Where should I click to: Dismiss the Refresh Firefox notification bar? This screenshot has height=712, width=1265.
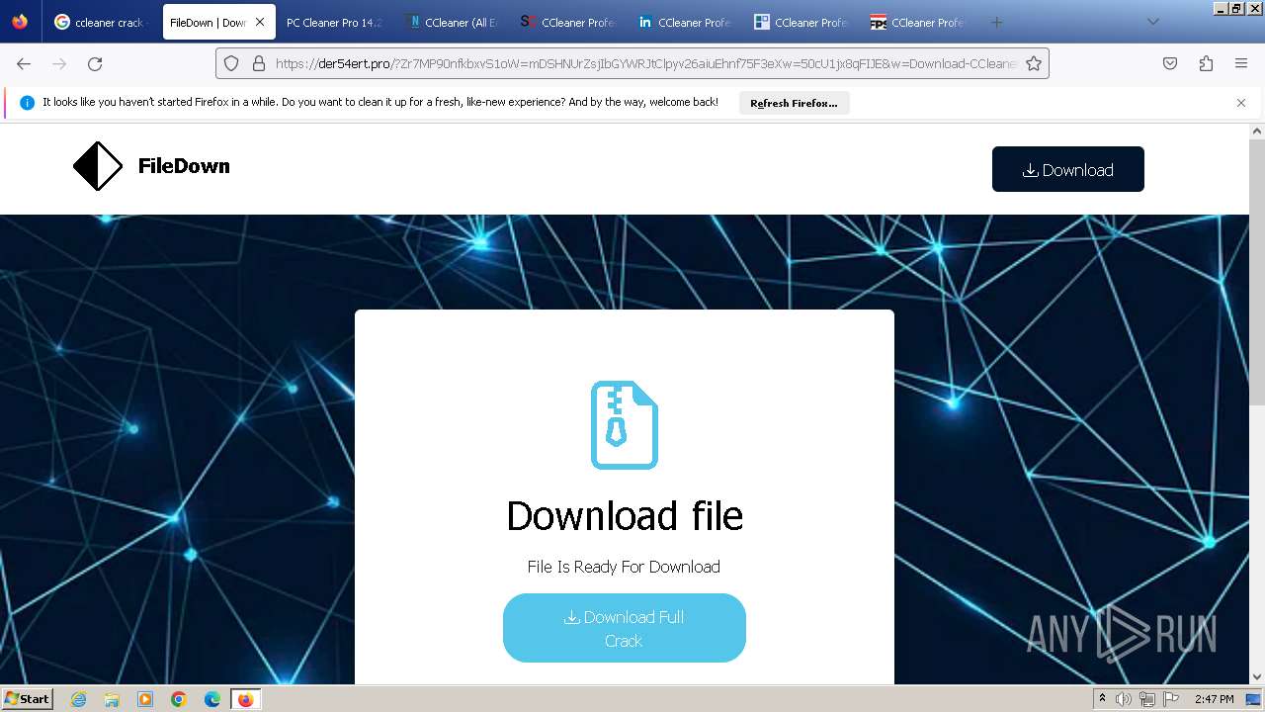[1241, 103]
